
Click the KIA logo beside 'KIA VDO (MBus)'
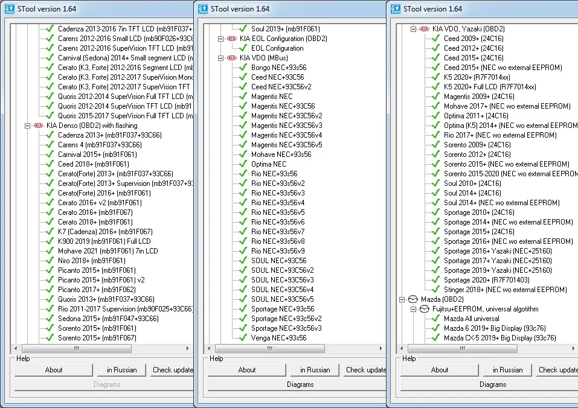[231, 58]
